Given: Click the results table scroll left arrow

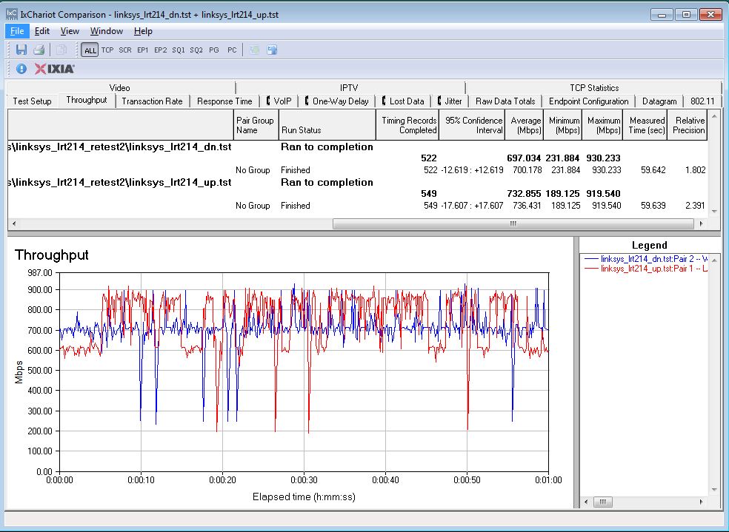Looking at the screenshot, I should pyautogui.click(x=14, y=223).
